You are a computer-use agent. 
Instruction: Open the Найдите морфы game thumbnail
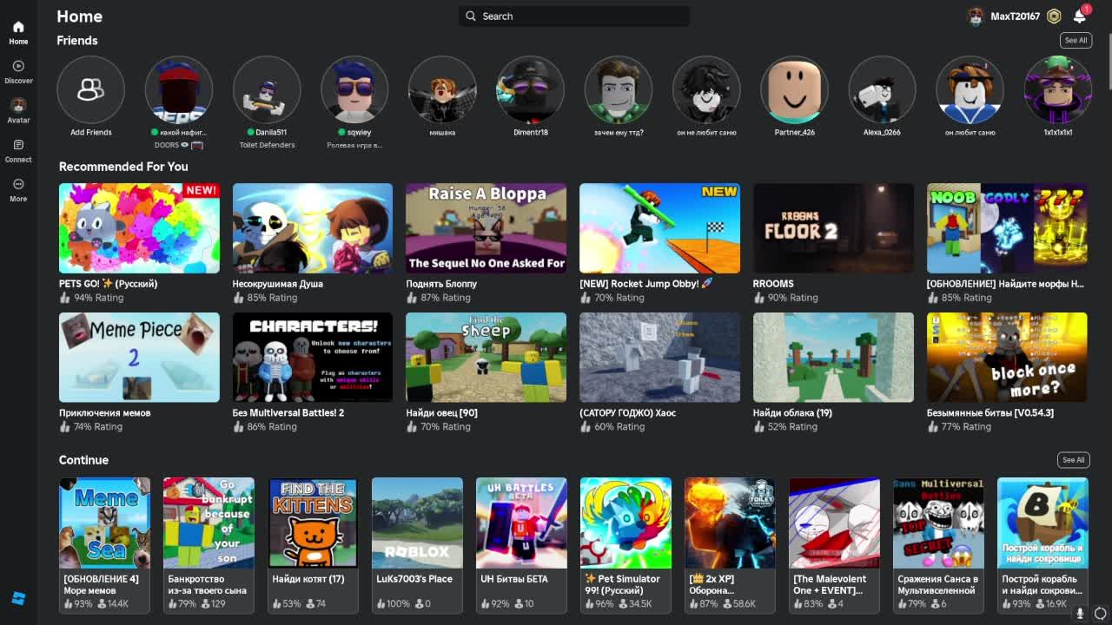(1007, 228)
